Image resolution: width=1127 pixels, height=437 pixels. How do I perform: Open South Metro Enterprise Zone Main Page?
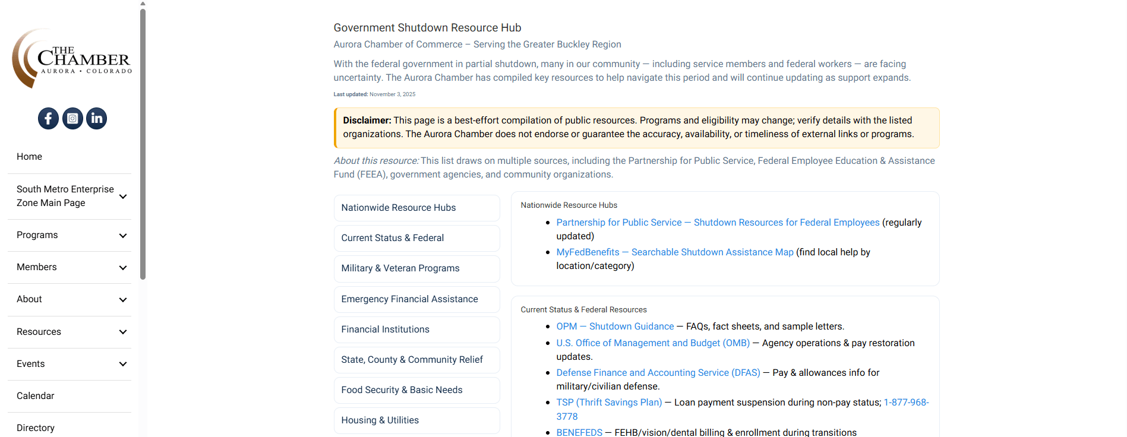pos(65,196)
